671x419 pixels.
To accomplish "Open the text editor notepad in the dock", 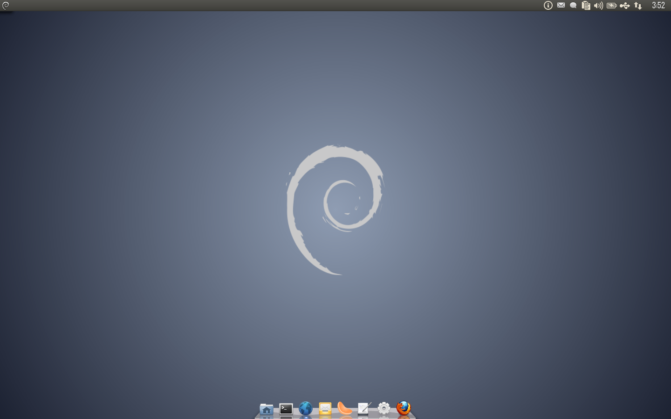I will [364, 409].
